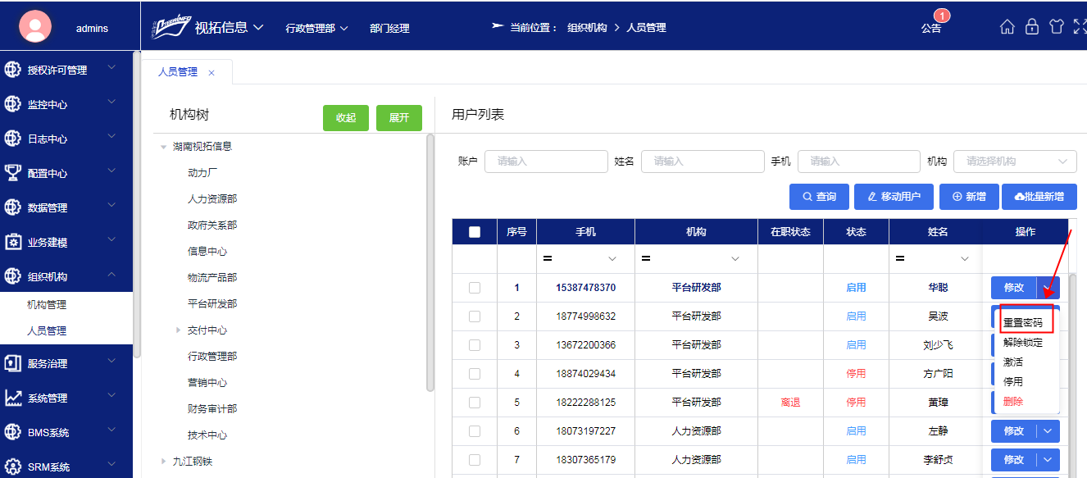The width and height of the screenshot is (1087, 478).
Task: Click the 批量新增 button
Action: tap(1039, 197)
